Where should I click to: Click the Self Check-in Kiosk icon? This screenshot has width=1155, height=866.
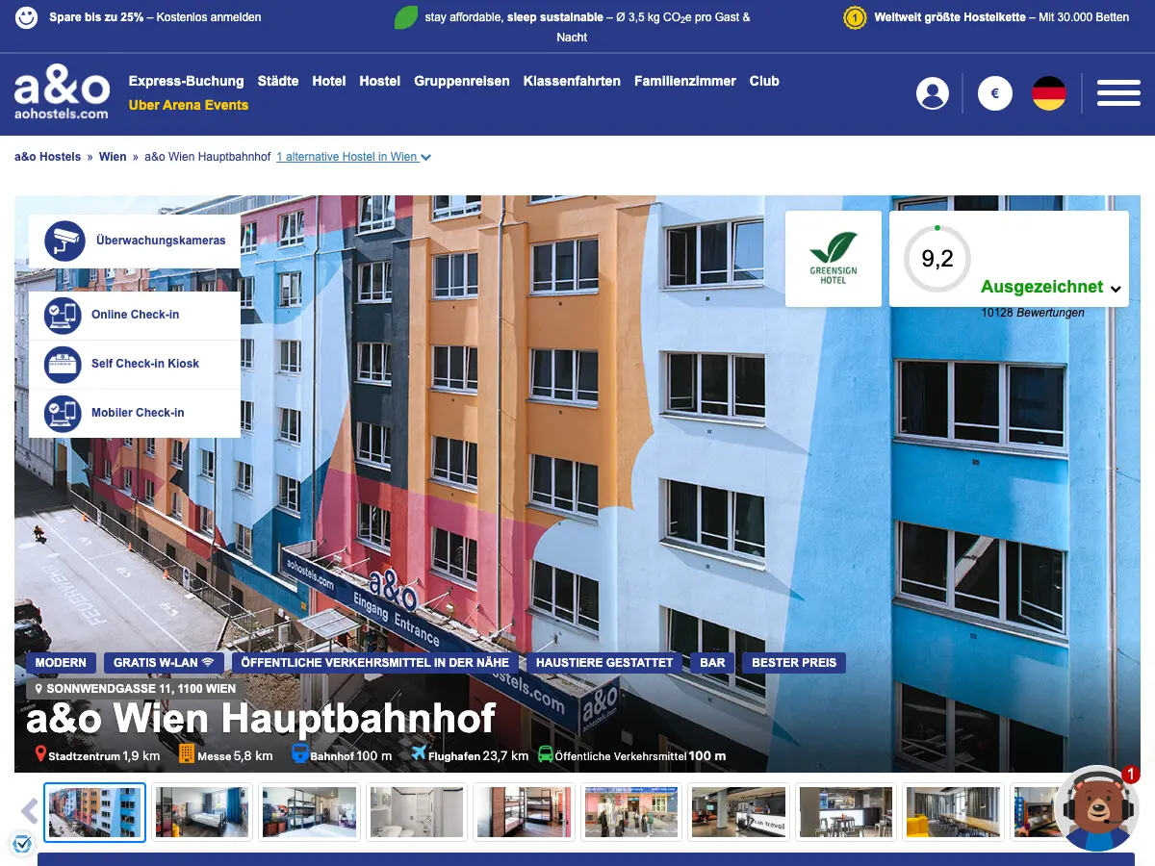[x=63, y=364]
